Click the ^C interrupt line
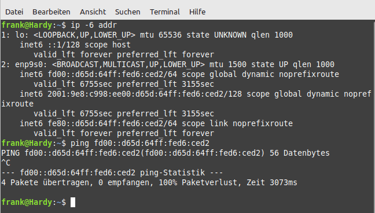The width and height of the screenshot is (375, 213). coord(6,163)
